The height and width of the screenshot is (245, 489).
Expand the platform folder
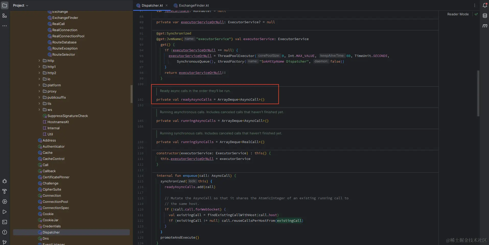[x=39, y=85]
